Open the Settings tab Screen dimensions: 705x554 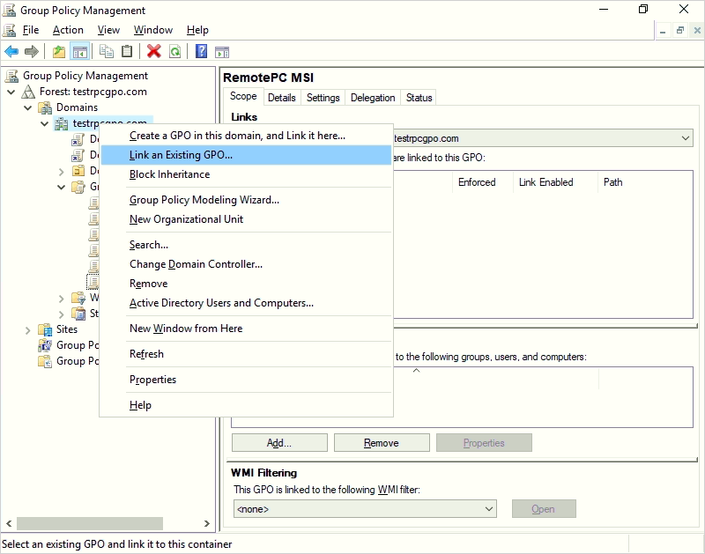pyautogui.click(x=323, y=98)
